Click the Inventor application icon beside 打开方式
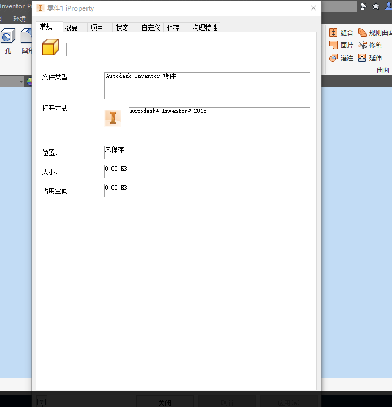This screenshot has height=407, width=392. (x=113, y=118)
